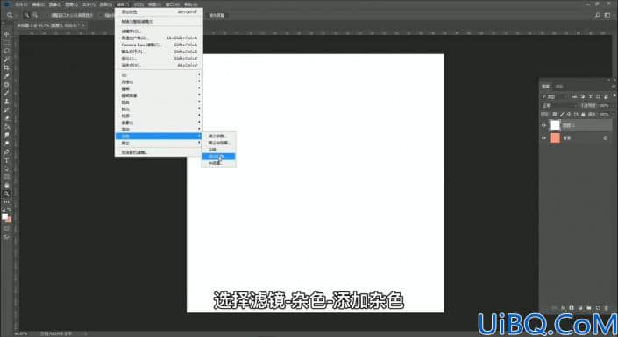618x337 pixels.
Task: Select the Magic Wand tool
Action: pos(6,59)
